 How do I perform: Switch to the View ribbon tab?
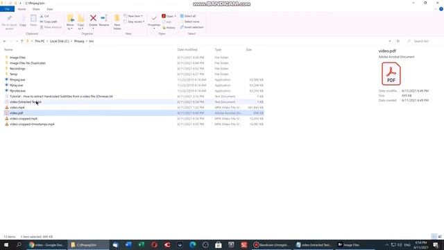click(x=49, y=9)
